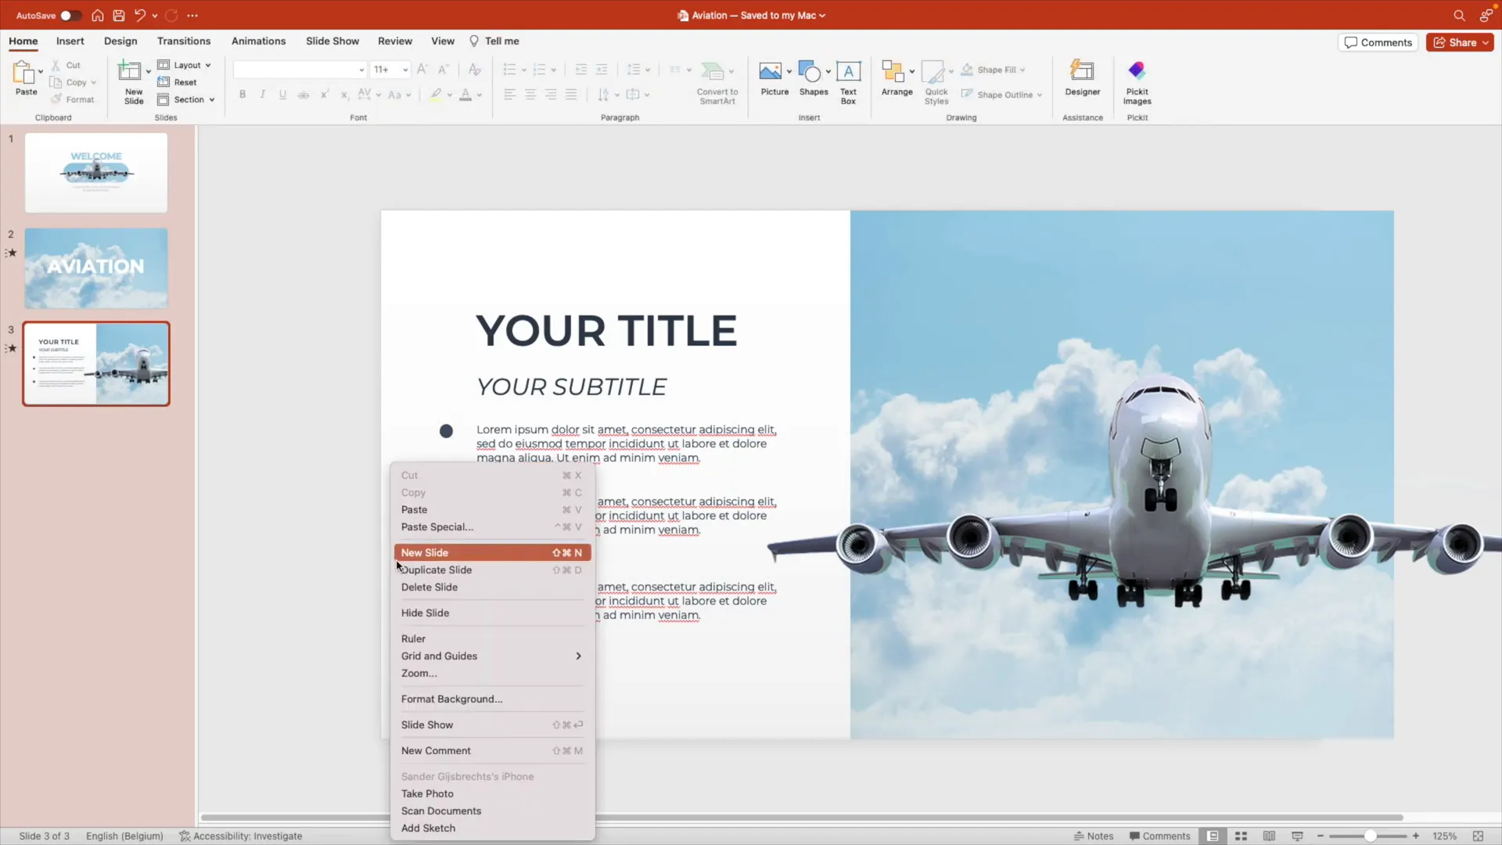This screenshot has width=1502, height=845.
Task: Click the zoom slider handle
Action: 1370,836
